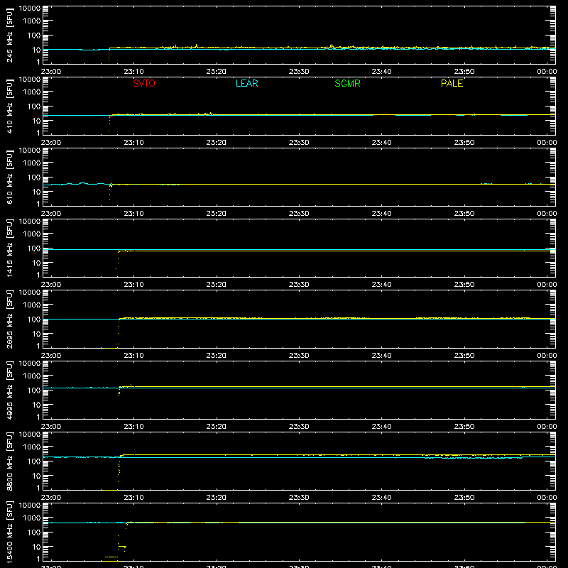This screenshot has height=568, width=568.
Task: Click 00:00 tick label under 610 MHz plot
Action: coord(547,214)
